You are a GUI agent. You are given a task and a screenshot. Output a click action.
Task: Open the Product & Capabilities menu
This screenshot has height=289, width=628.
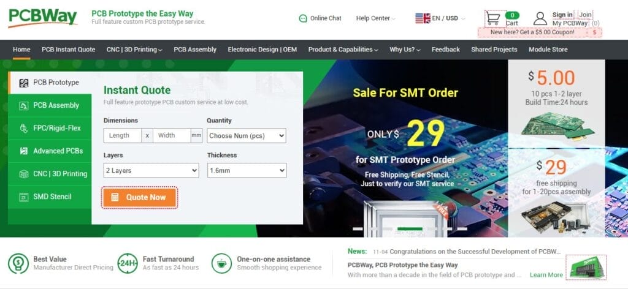pyautogui.click(x=343, y=50)
